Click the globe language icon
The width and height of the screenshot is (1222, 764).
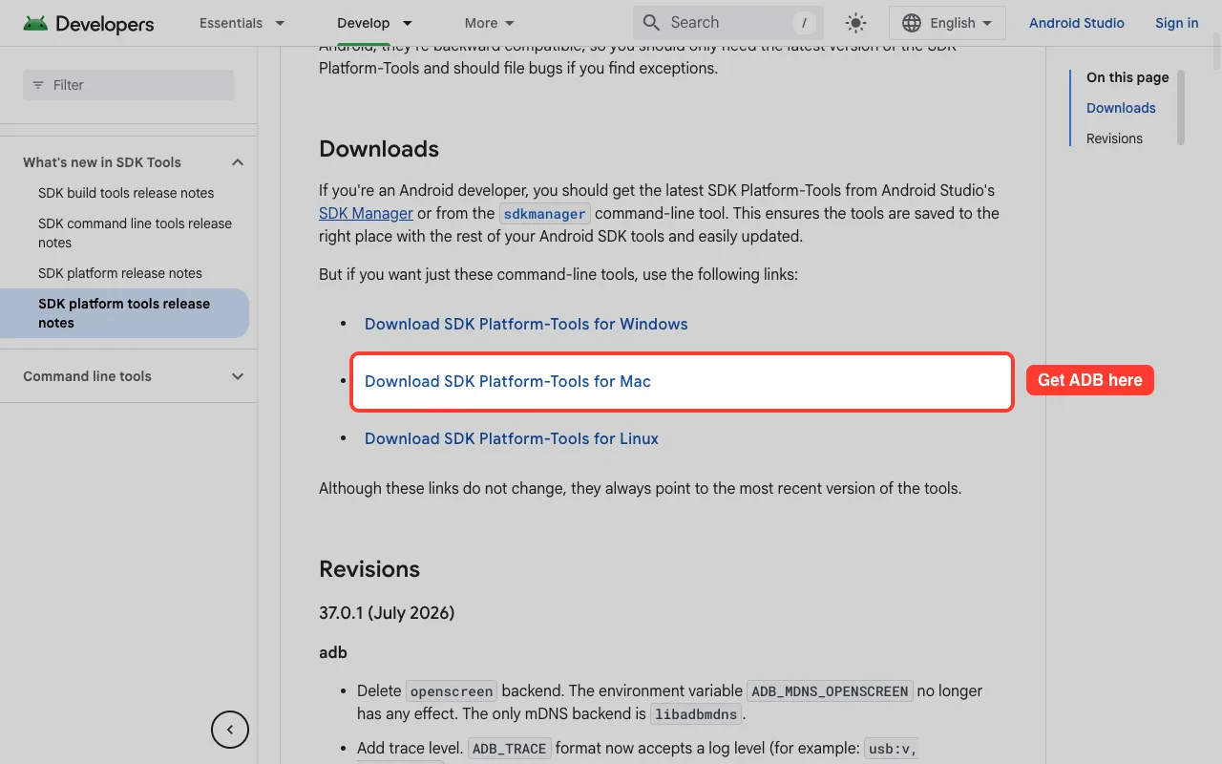tap(912, 23)
